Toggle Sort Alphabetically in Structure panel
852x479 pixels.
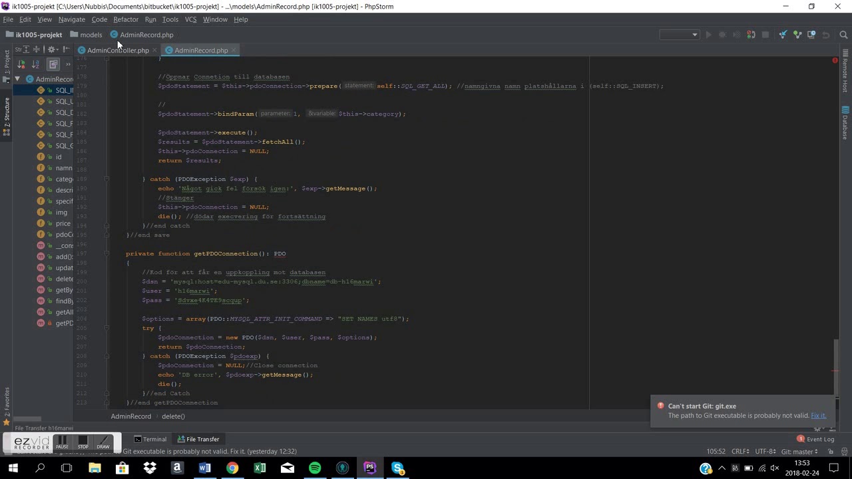pos(36,65)
